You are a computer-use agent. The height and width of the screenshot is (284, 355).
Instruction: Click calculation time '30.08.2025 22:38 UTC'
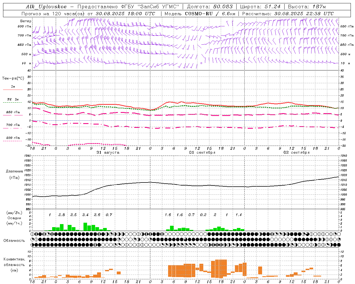click(304, 13)
